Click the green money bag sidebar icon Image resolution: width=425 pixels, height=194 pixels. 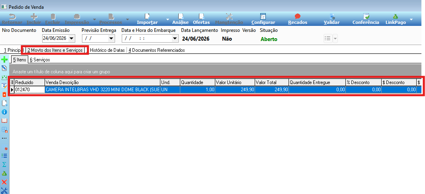click(x=4, y=173)
